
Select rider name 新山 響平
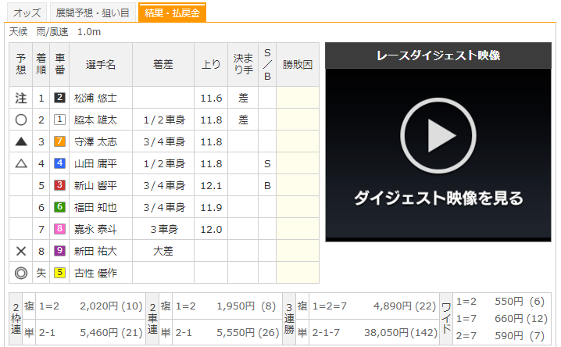tap(95, 185)
